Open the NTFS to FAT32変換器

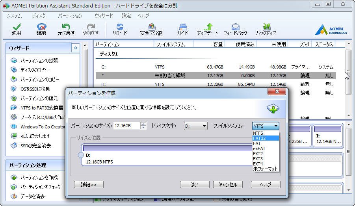[x=37, y=108]
